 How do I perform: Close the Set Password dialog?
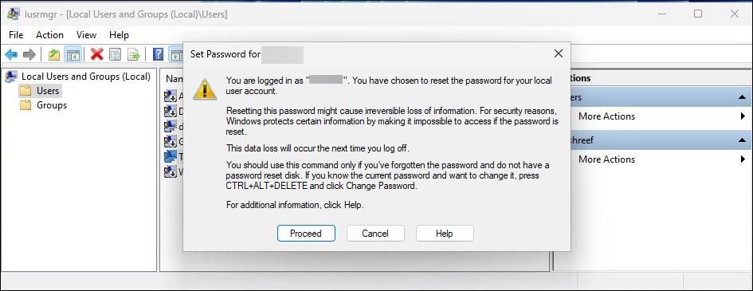(x=558, y=53)
